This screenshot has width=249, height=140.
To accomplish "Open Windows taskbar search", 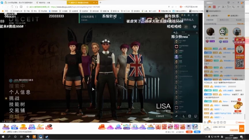I will pos(9,137).
